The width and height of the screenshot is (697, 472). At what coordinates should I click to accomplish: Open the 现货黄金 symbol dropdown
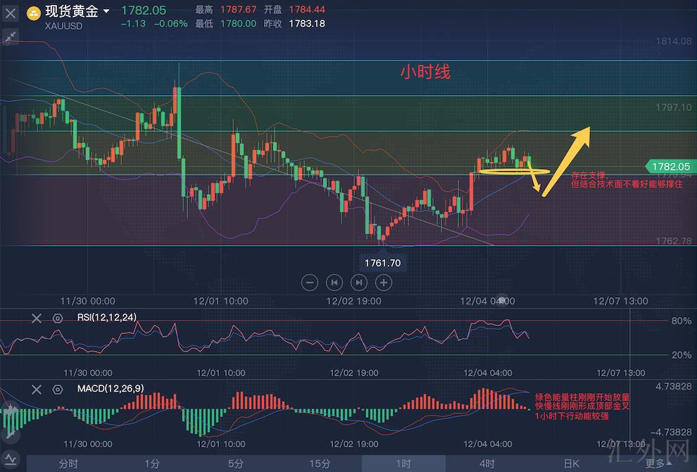point(106,11)
